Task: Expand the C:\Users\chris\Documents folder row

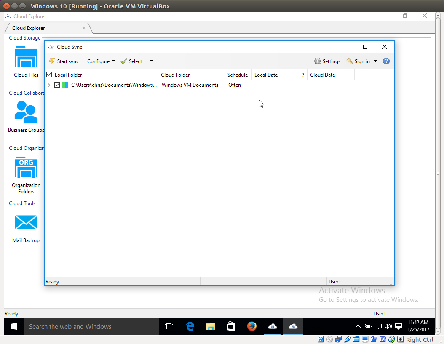Action: (x=49, y=85)
